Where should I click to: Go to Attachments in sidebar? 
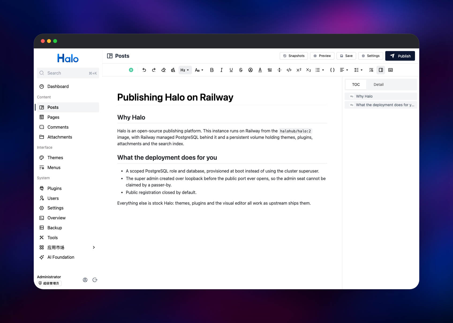coord(68,137)
